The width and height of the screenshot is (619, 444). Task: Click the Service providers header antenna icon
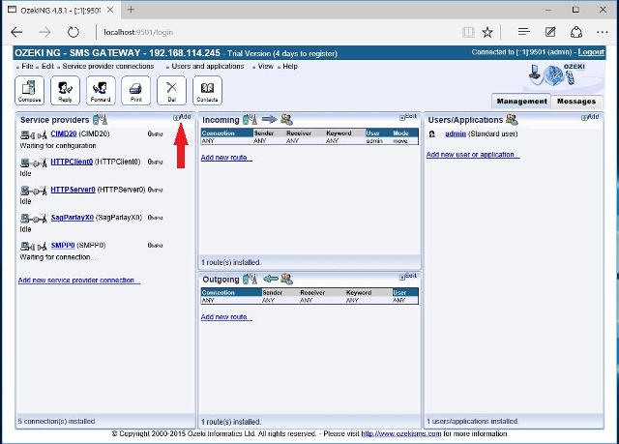(100, 119)
